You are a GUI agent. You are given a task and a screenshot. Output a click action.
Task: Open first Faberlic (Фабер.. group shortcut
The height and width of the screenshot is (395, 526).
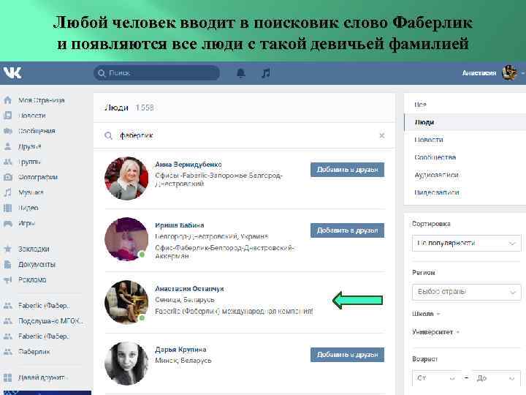[44, 306]
